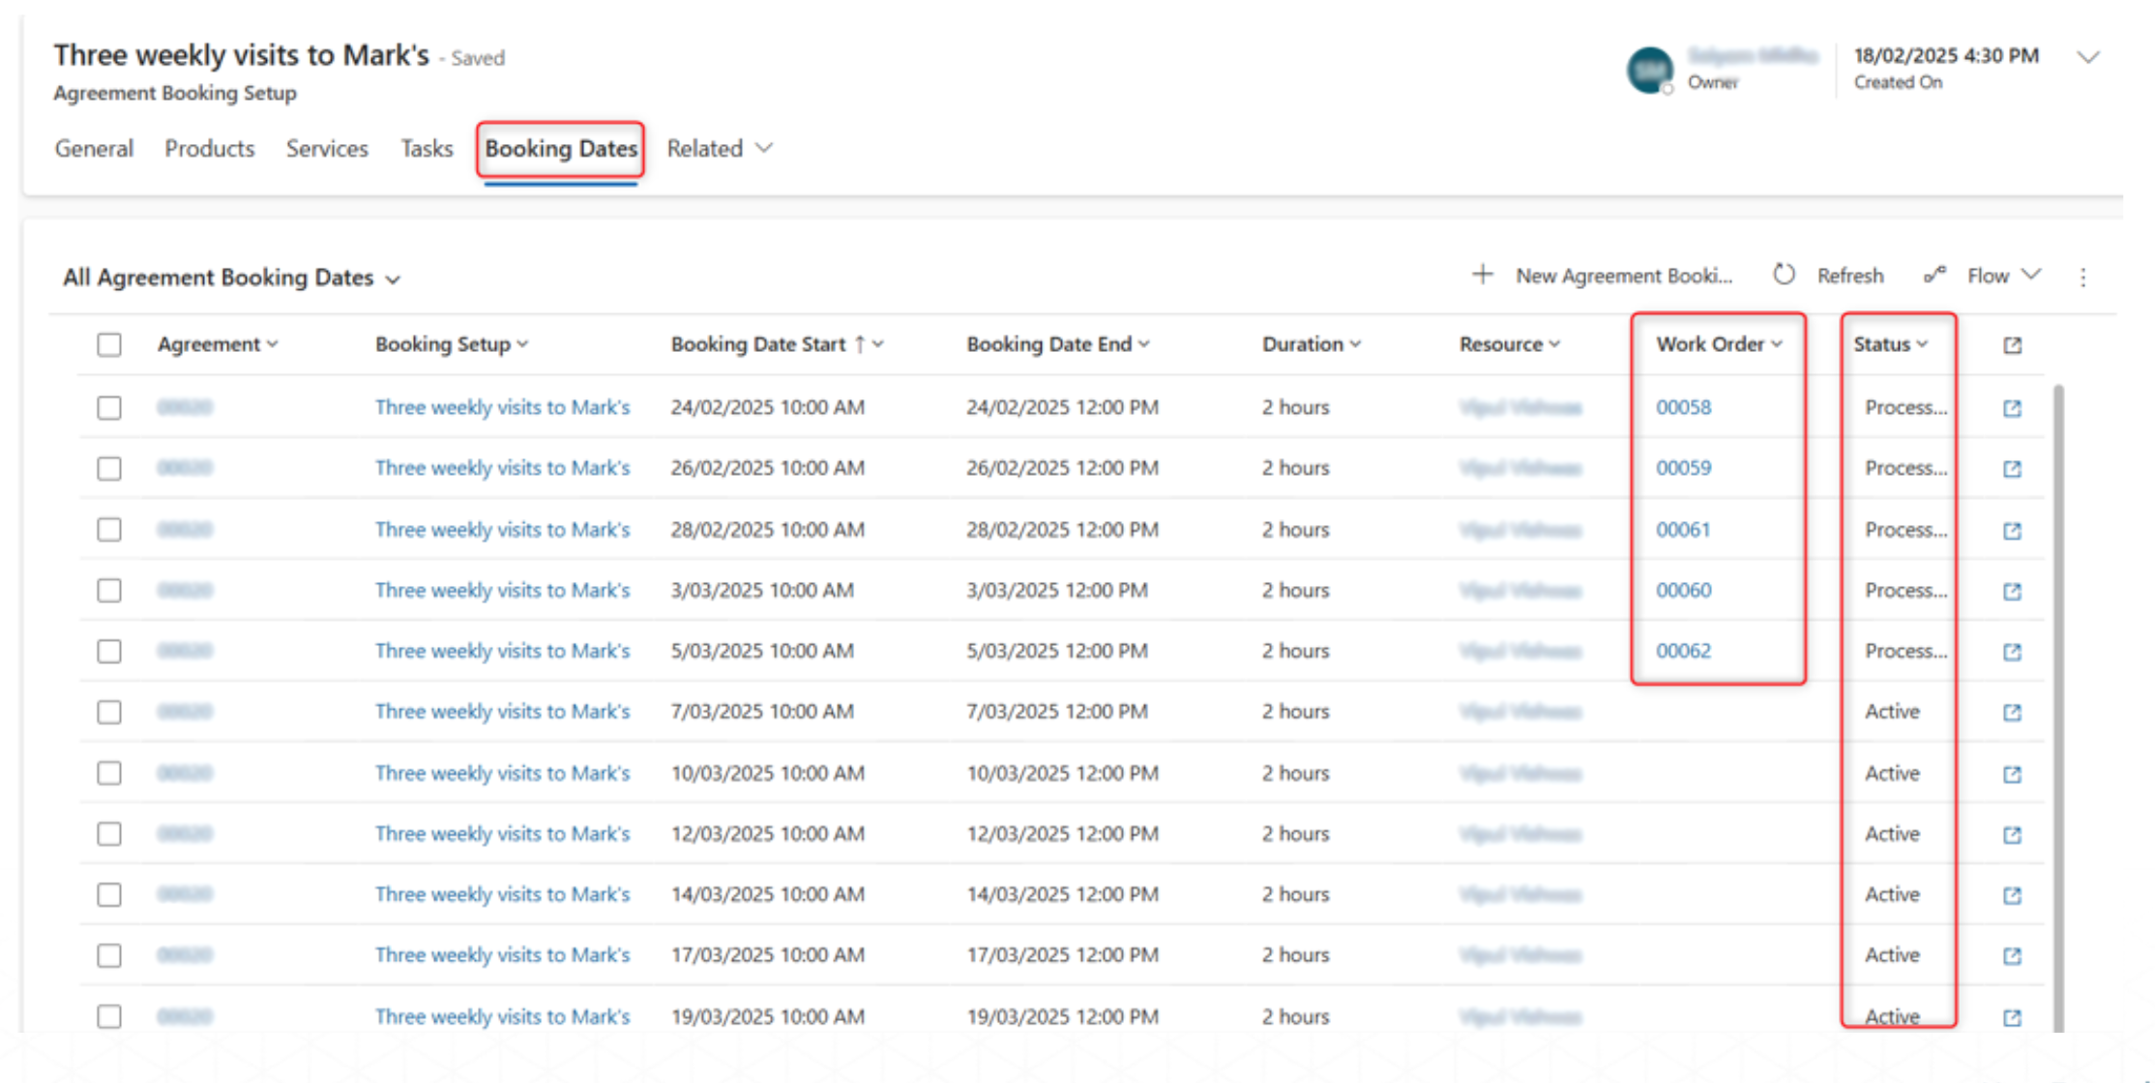
Task: Click the Refresh icon in the grid toolbar
Action: point(1784,276)
